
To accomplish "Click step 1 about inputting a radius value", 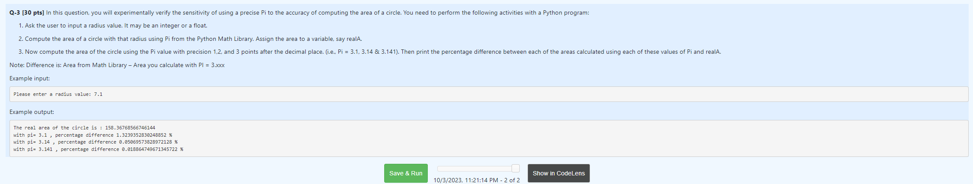I will (113, 26).
